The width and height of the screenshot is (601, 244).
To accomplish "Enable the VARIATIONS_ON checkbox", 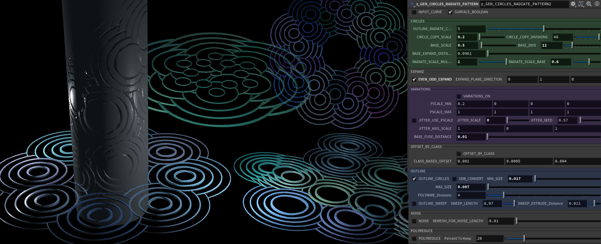I will 459,96.
